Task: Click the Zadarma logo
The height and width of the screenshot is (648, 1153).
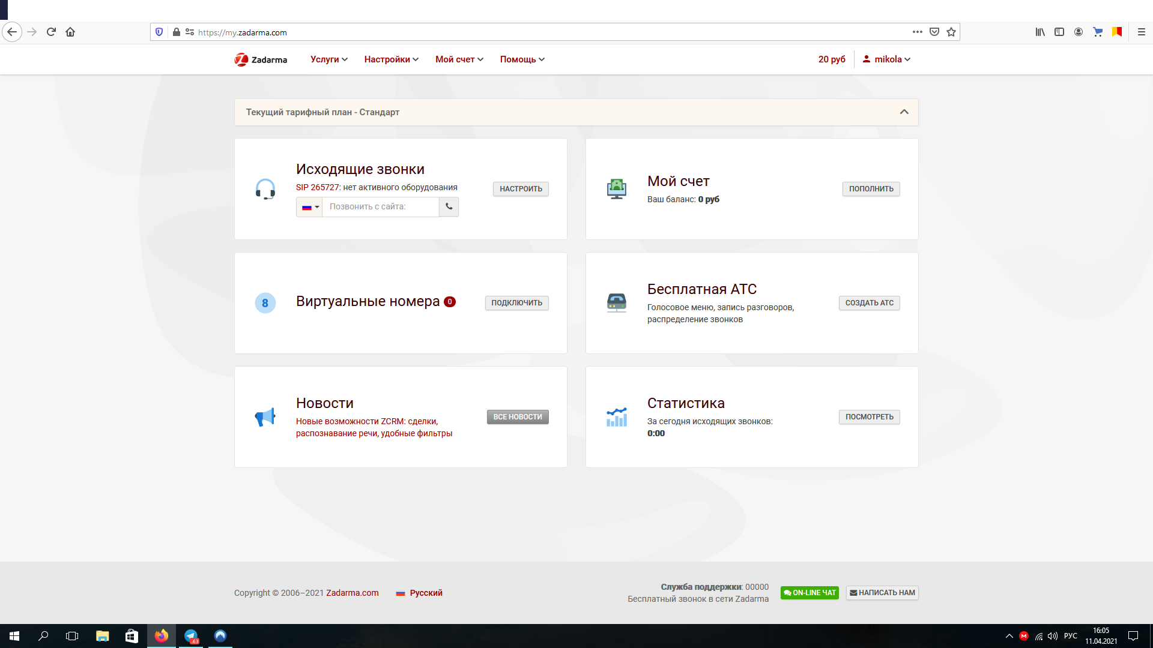Action: click(x=261, y=59)
